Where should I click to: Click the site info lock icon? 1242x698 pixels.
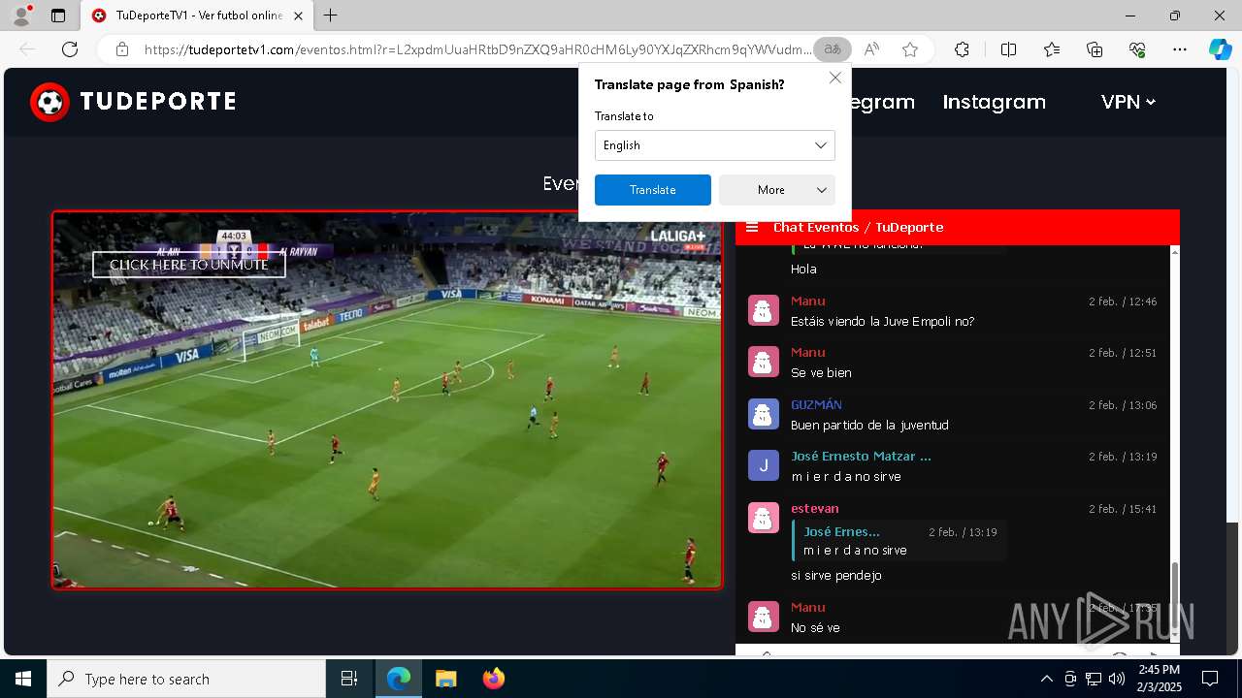point(122,49)
